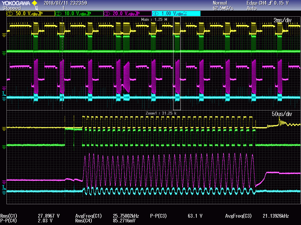
Task: Click the Yokogawa yellow diamond logo icon
Action: pos(35,3)
